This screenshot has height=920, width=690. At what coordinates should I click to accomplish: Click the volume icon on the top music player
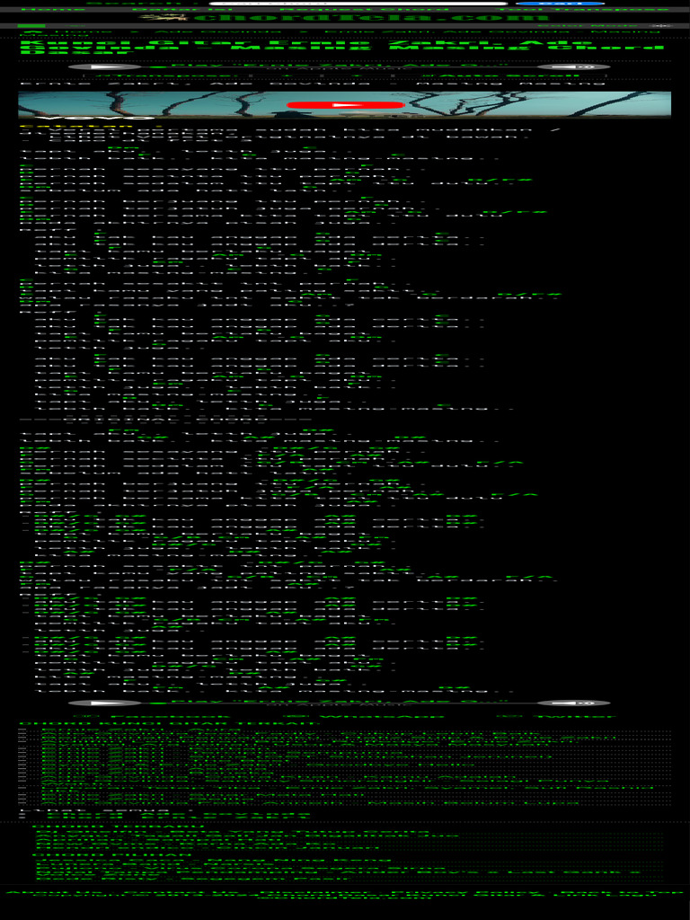click(x=574, y=67)
